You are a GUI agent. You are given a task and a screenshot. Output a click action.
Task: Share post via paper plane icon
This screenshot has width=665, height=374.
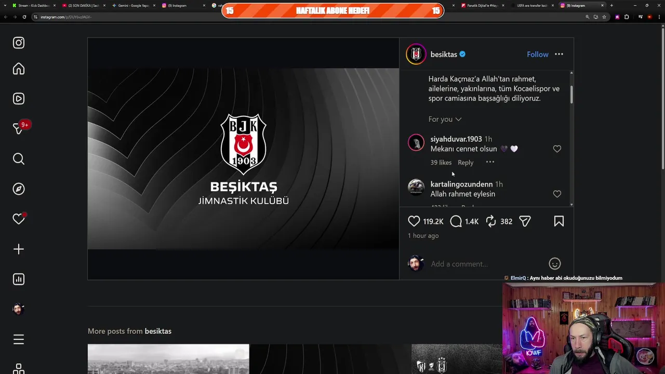click(x=525, y=221)
